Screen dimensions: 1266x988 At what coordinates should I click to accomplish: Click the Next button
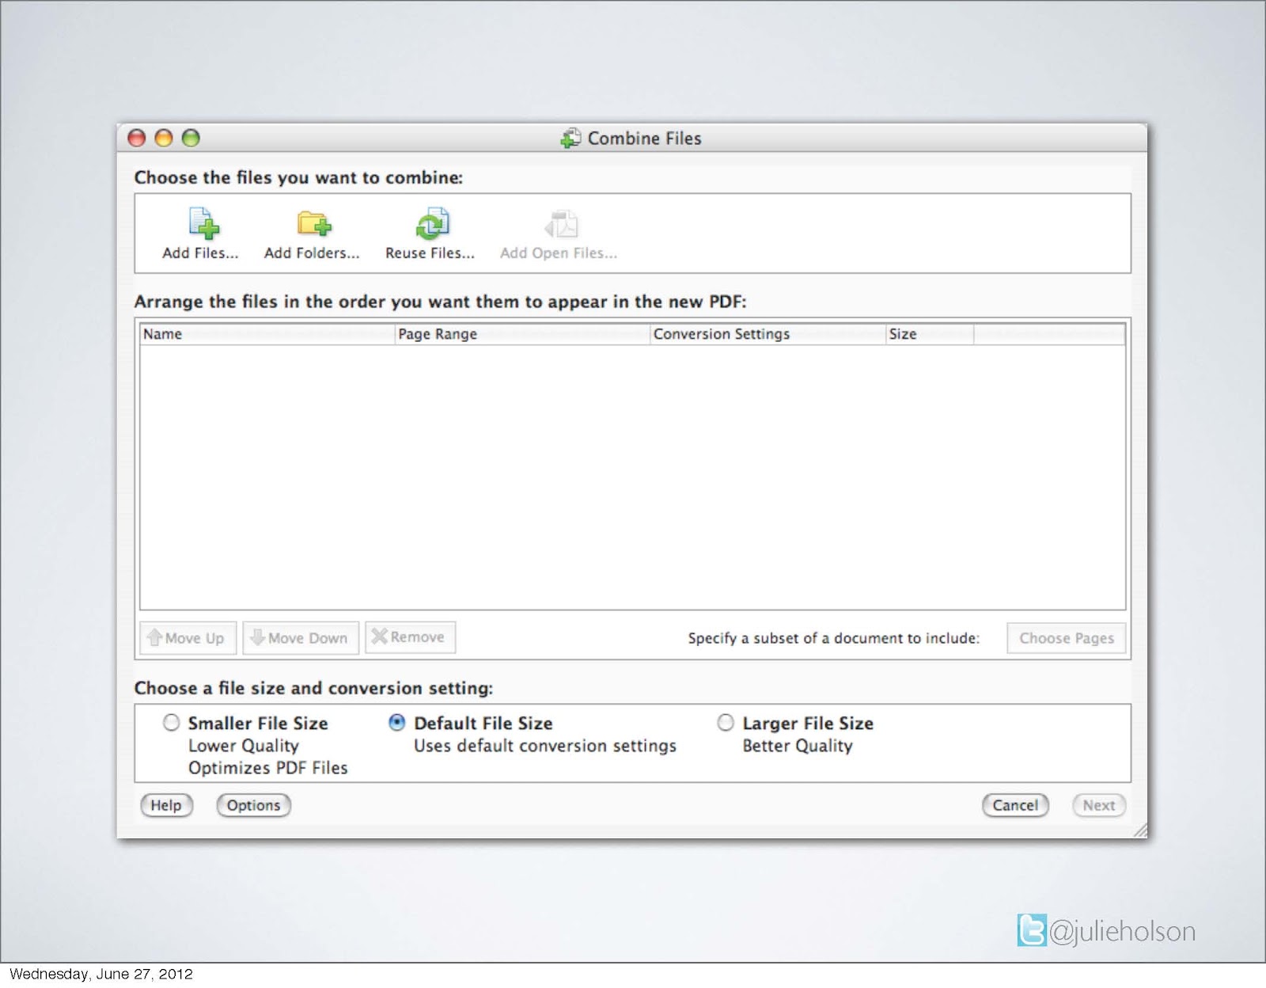tap(1099, 805)
